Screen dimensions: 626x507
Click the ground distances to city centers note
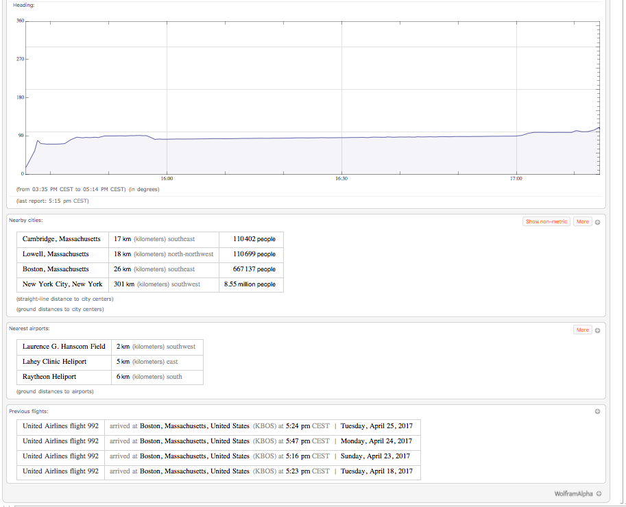(60, 310)
